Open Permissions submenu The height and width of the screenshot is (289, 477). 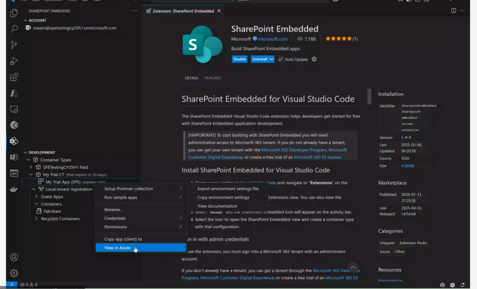point(141,227)
